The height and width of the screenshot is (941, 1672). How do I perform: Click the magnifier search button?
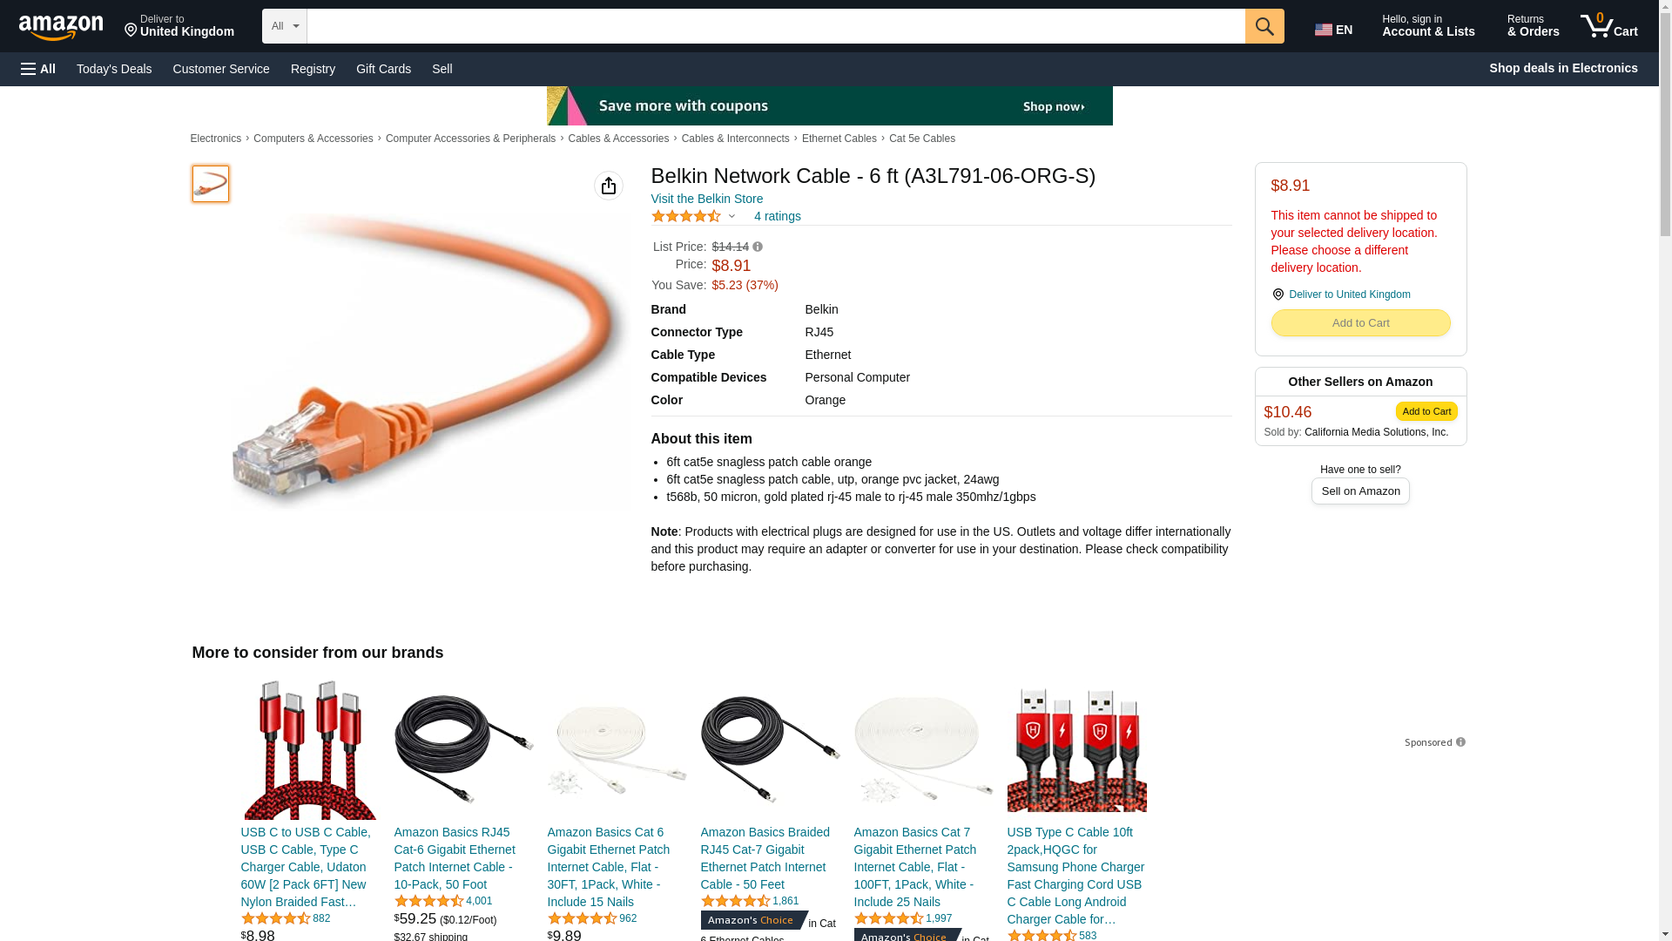tap(1264, 26)
